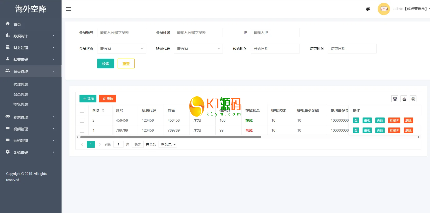Open the 所属代理 dropdown

(x=198, y=49)
